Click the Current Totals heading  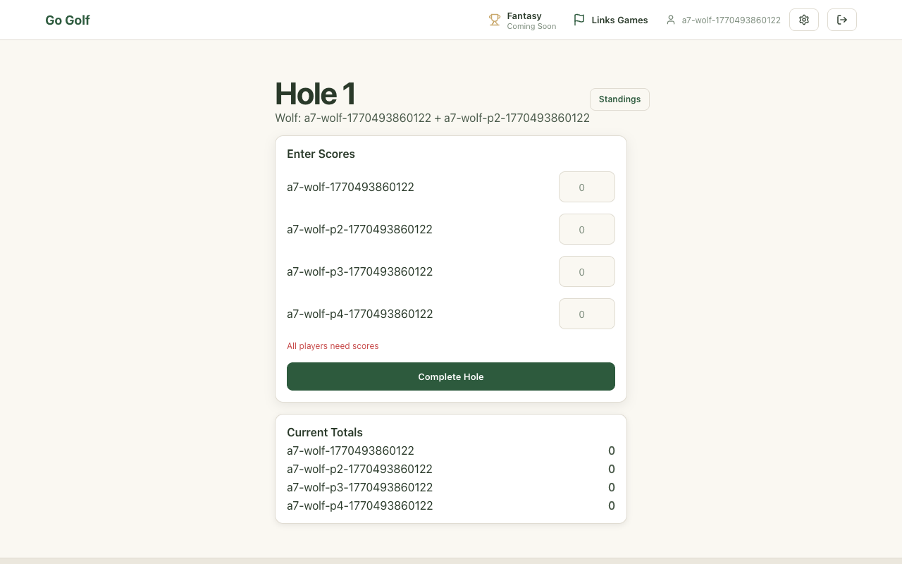click(325, 432)
